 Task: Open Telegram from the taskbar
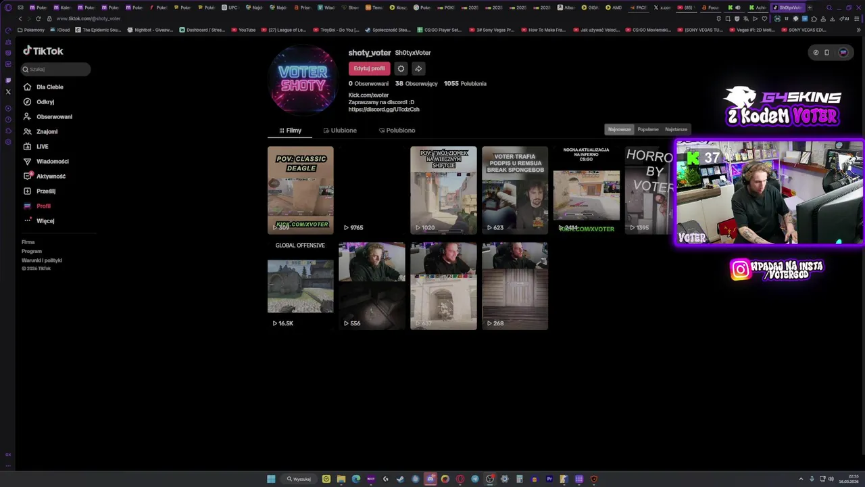475,479
